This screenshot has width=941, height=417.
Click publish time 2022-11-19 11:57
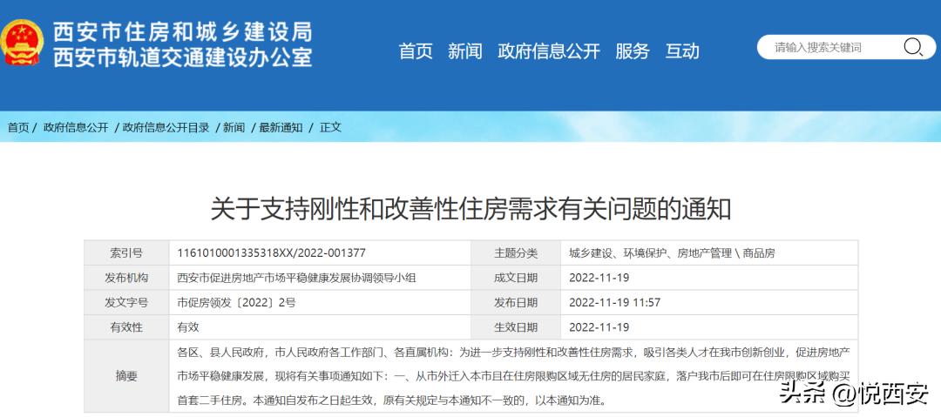click(614, 302)
